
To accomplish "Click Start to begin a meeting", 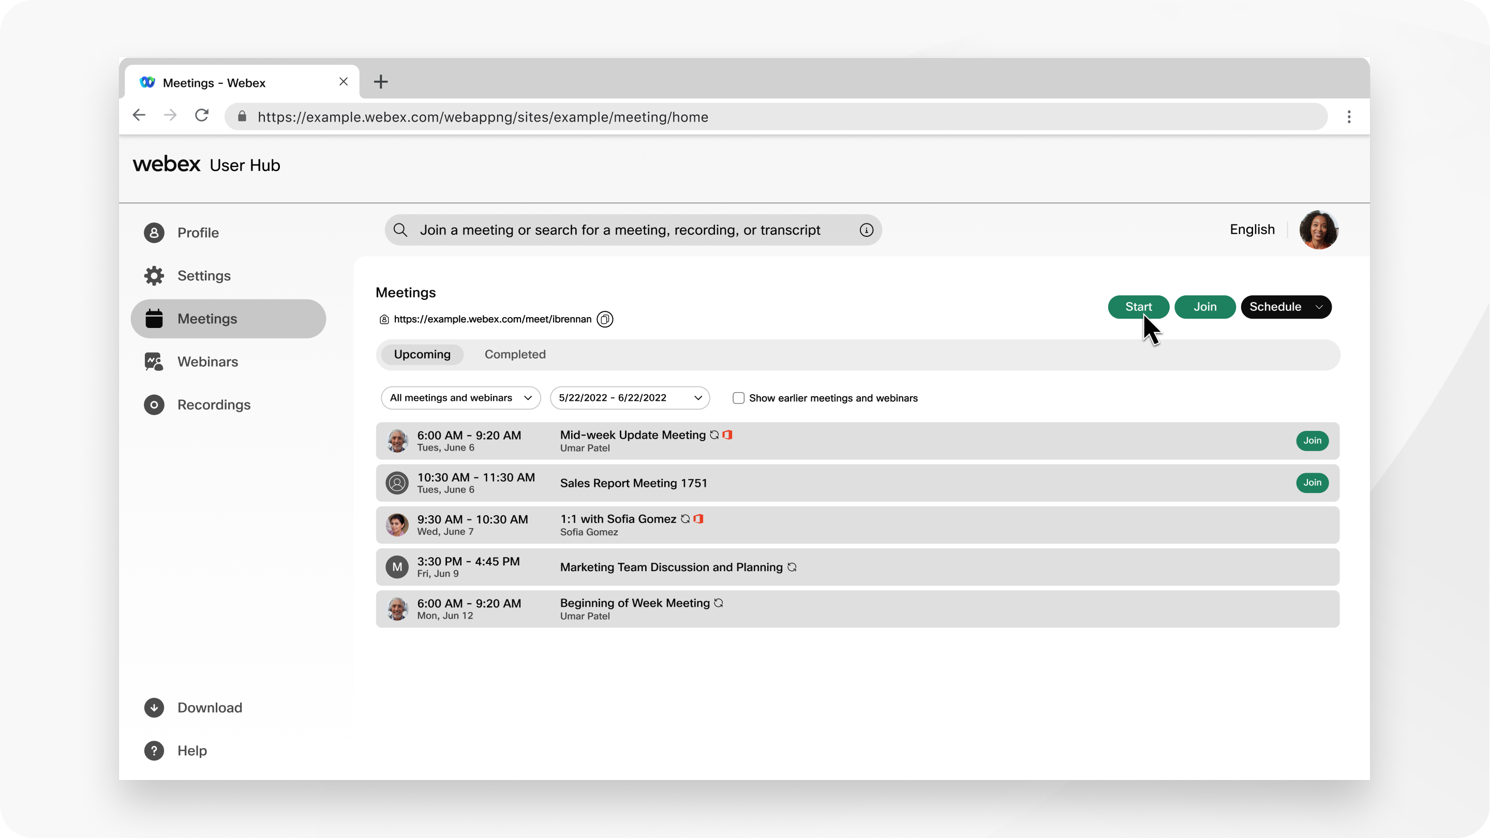I will pyautogui.click(x=1139, y=307).
